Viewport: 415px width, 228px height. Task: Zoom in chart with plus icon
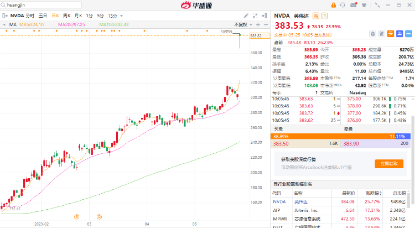pos(258,25)
